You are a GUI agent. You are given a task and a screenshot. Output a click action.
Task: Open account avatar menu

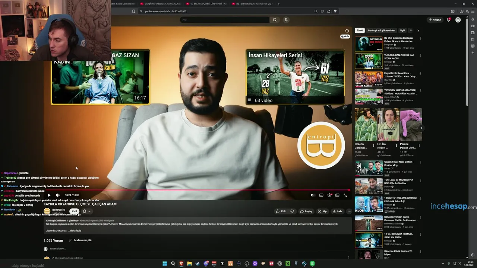458,20
